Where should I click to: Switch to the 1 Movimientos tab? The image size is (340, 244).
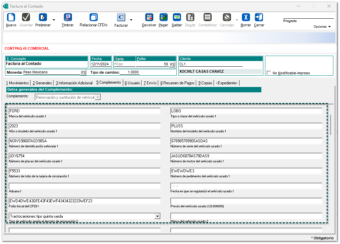(x=17, y=83)
